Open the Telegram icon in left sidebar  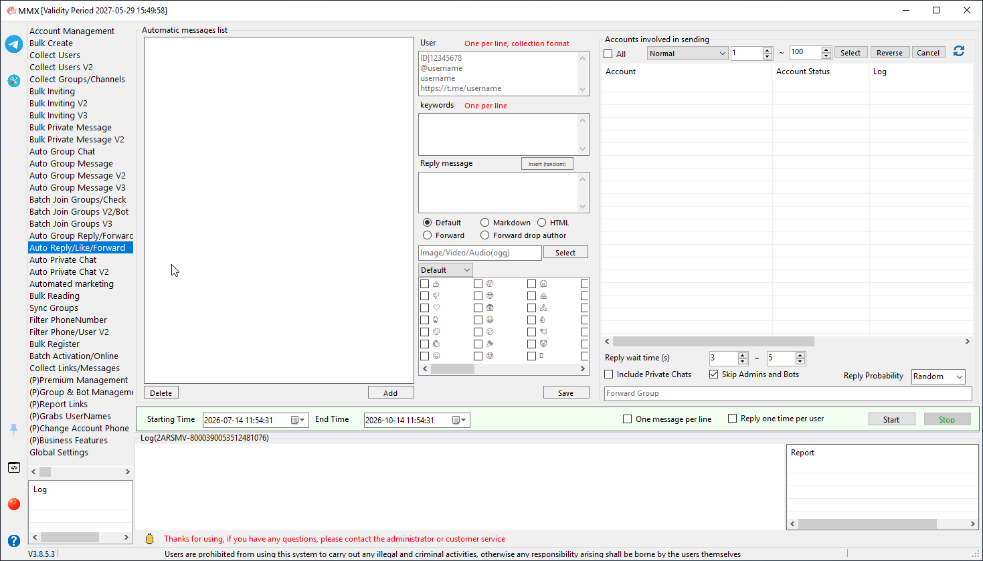(14, 44)
